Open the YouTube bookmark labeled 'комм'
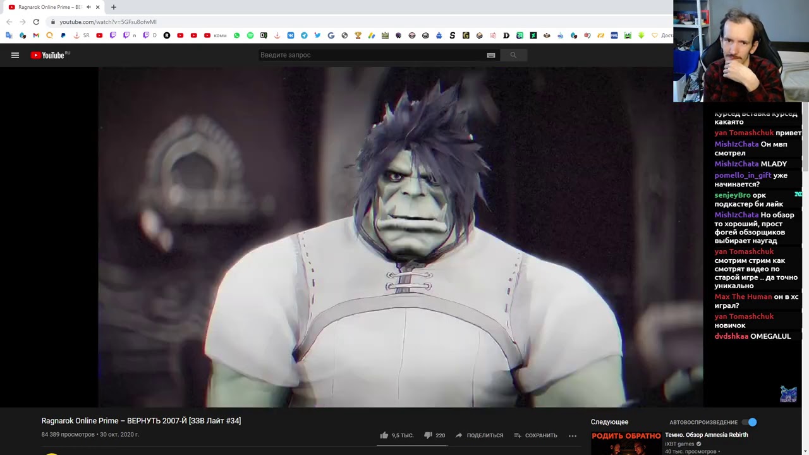809x455 pixels. coord(215,35)
